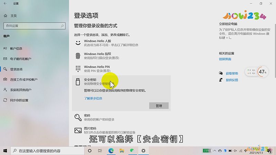
Task: Expand the 密码 sign-in option
Action: coord(121,117)
